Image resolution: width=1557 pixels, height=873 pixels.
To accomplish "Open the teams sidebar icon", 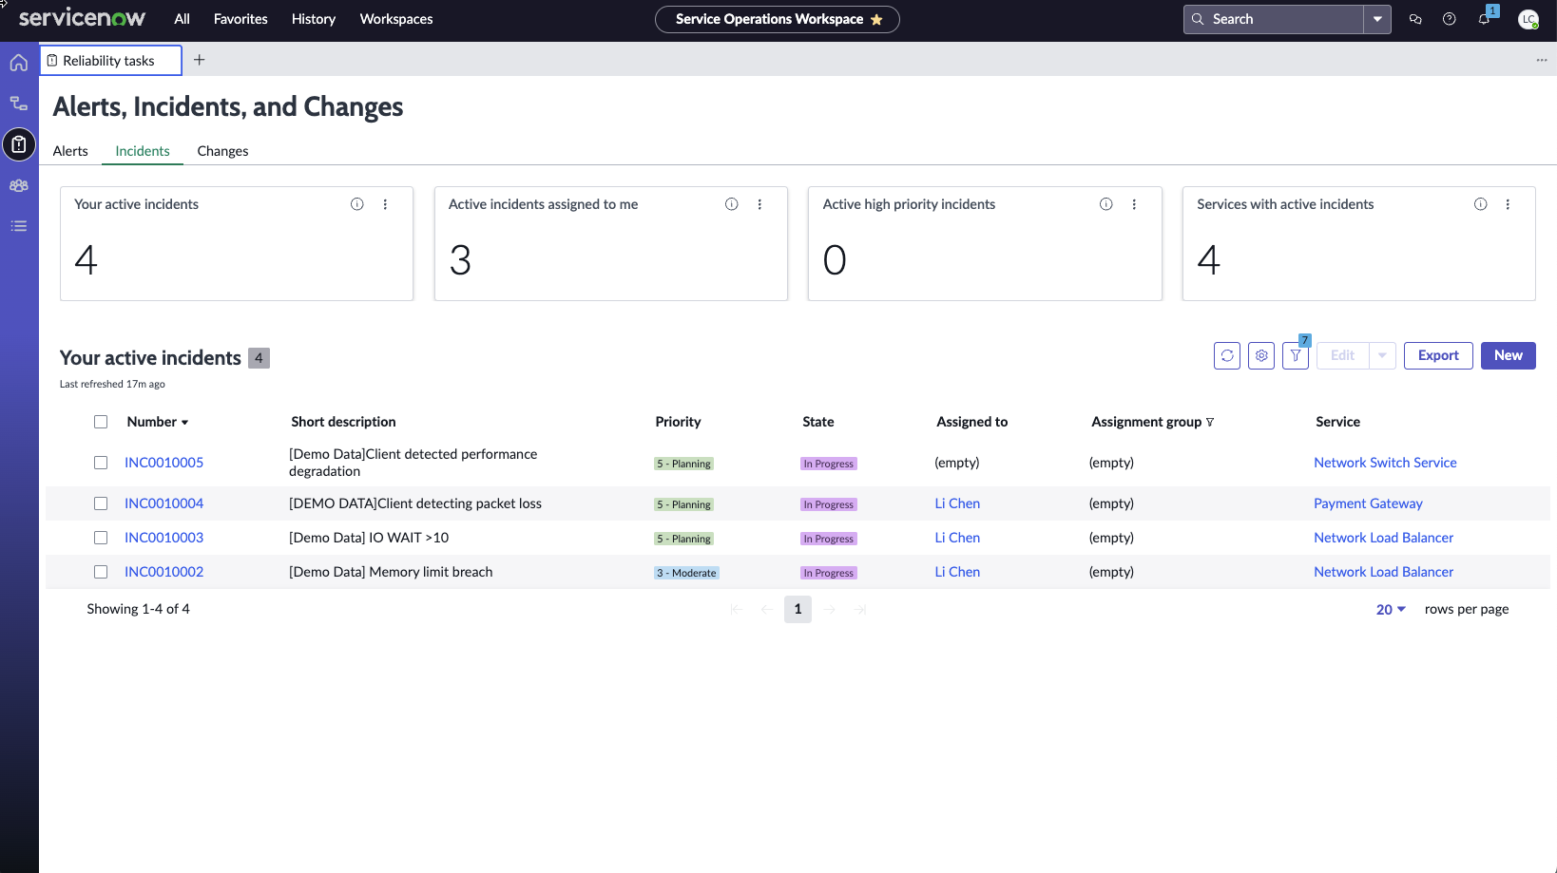I will 19,185.
